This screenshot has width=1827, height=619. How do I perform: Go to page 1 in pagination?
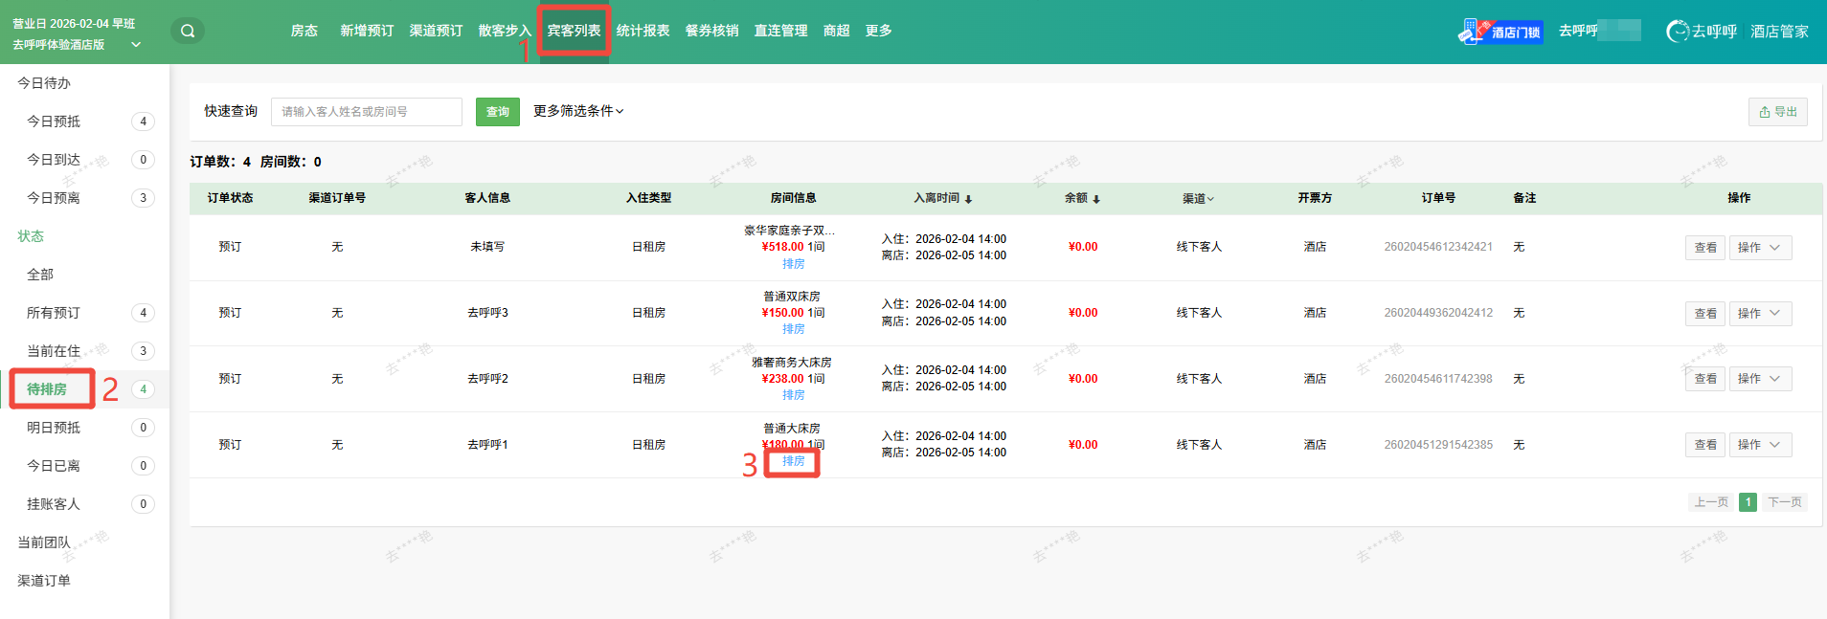click(x=1748, y=502)
